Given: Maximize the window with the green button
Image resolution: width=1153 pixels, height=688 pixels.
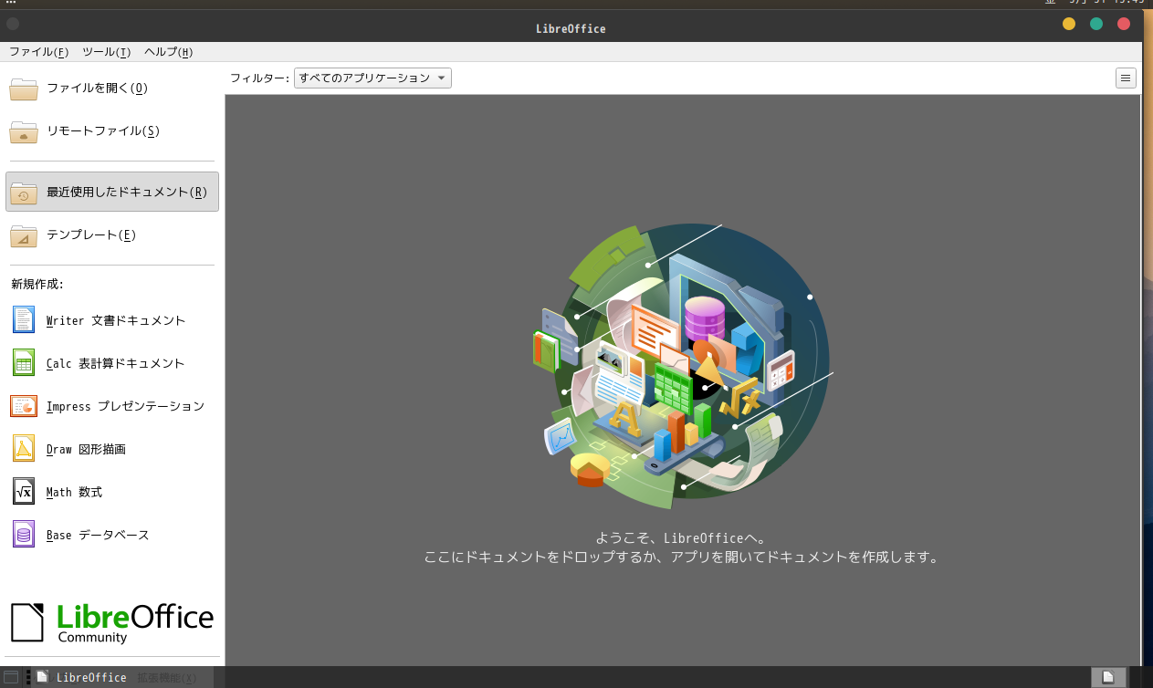Looking at the screenshot, I should 1096,25.
